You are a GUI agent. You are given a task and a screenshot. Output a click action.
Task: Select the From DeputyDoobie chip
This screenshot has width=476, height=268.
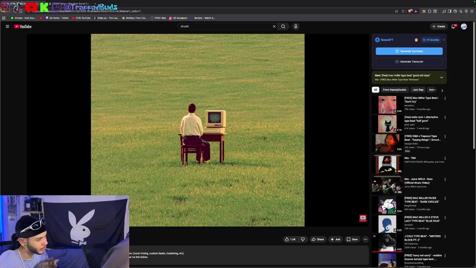pyautogui.click(x=395, y=90)
